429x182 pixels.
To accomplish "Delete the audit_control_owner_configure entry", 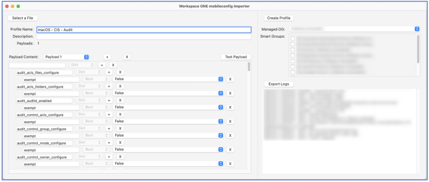I will pos(120,157).
